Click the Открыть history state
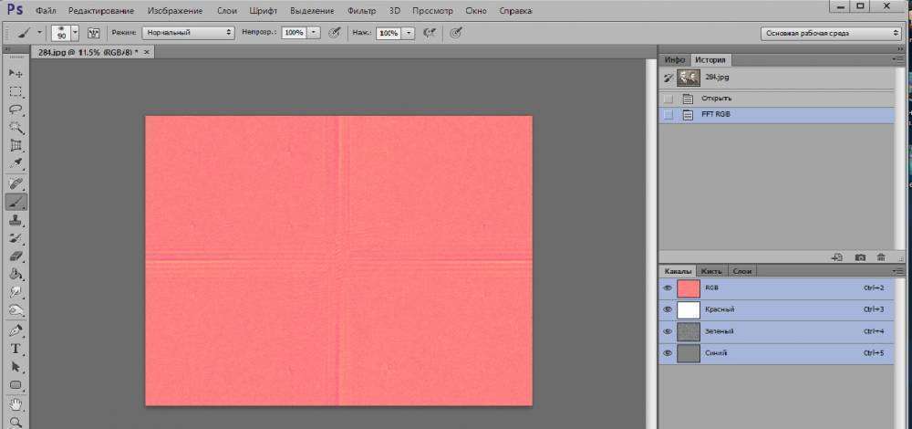The width and height of the screenshot is (912, 429). [x=716, y=98]
